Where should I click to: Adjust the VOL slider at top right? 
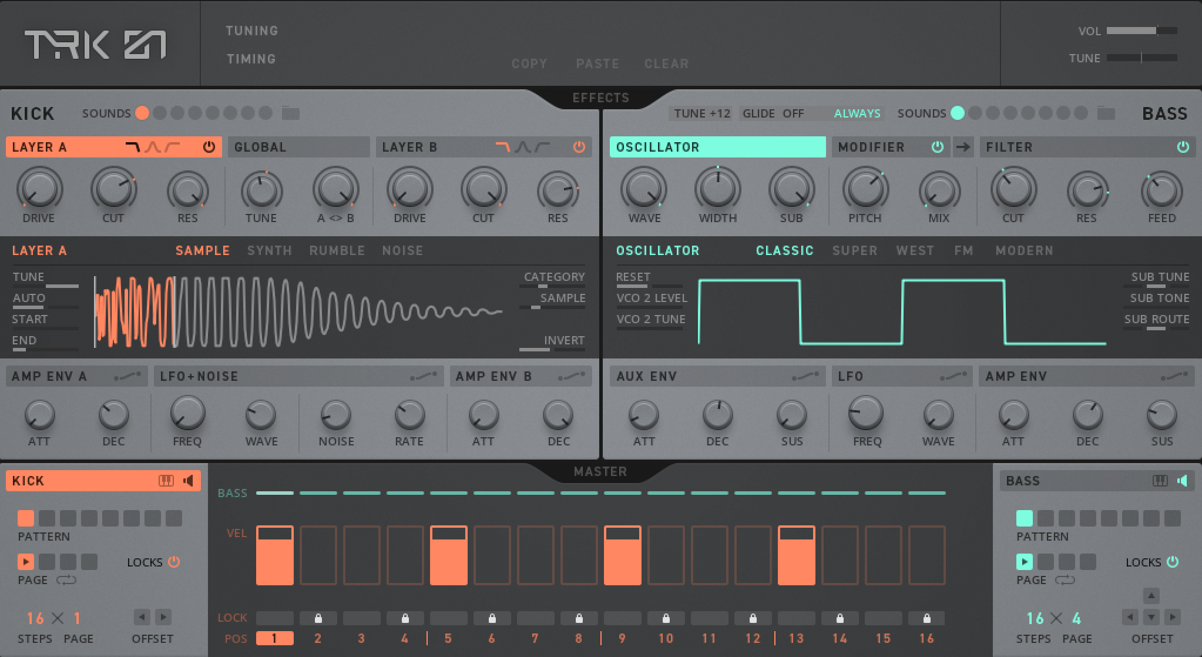point(1141,31)
